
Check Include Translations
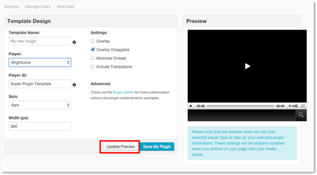pyautogui.click(x=93, y=67)
